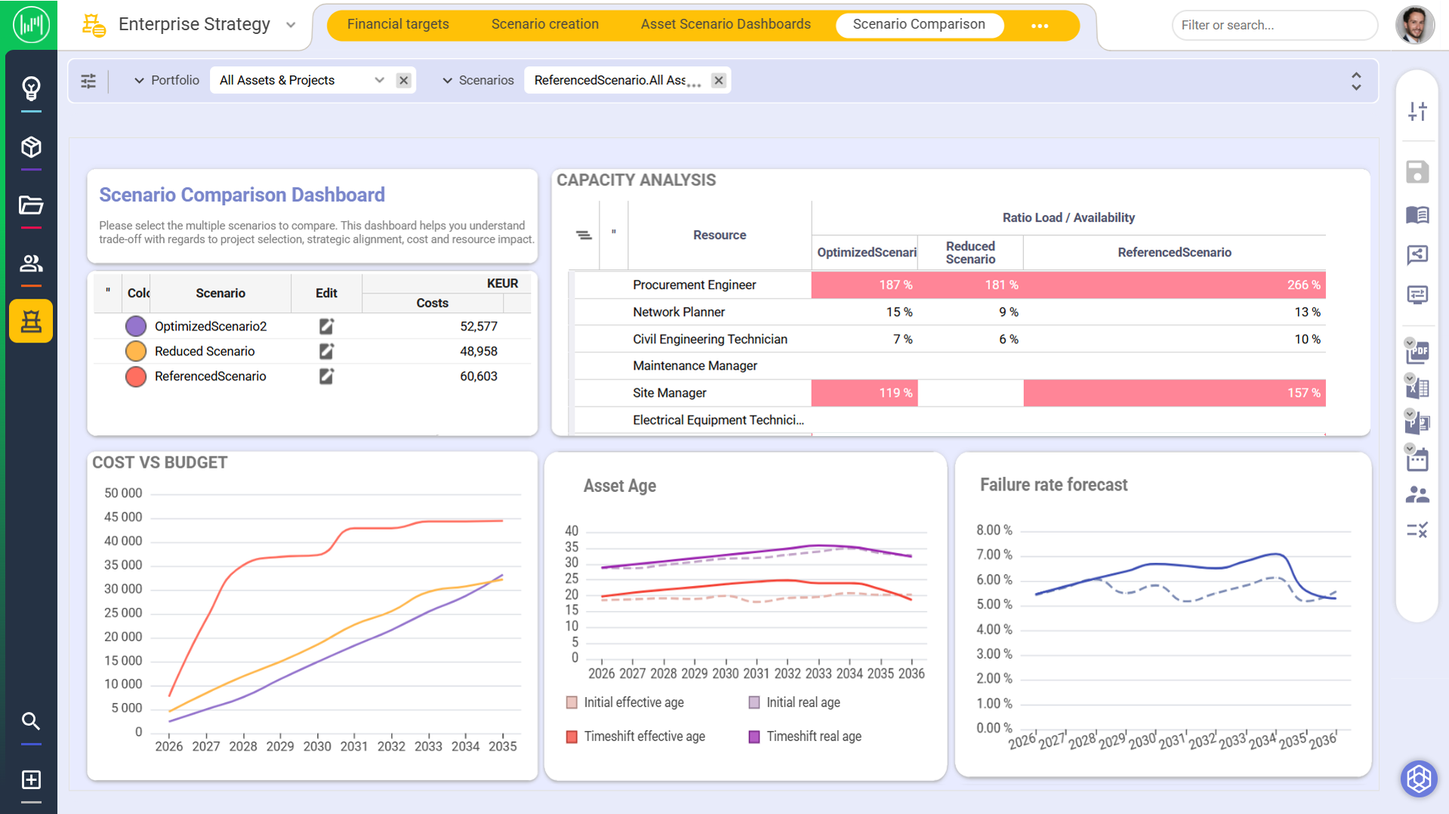This screenshot has height=814, width=1449.
Task: Click the add plus sidebar icon
Action: [31, 779]
